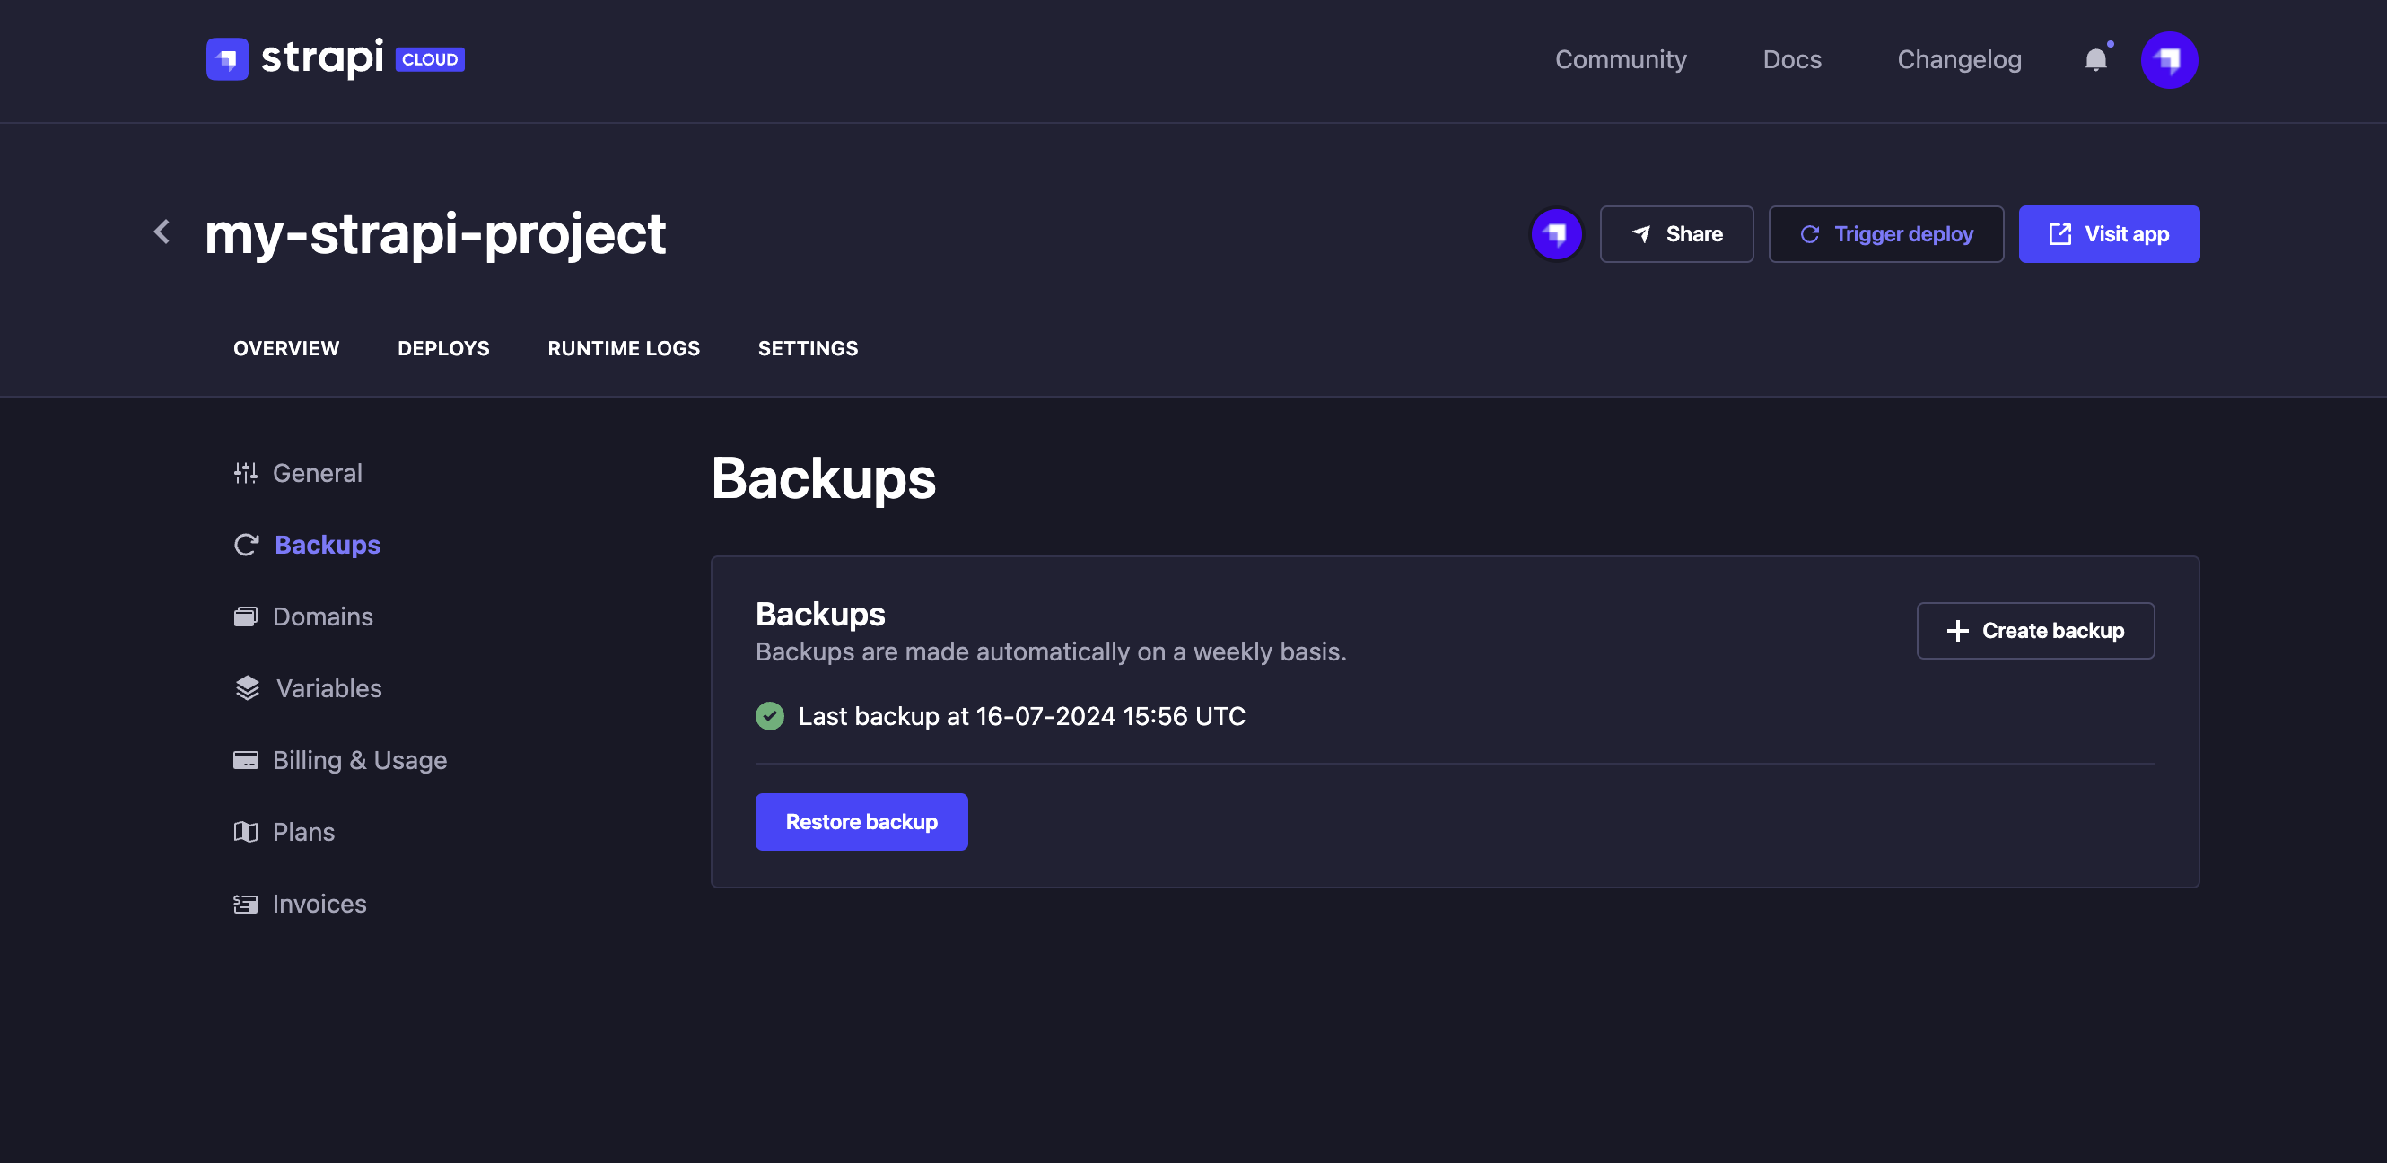Viewport: 2387px width, 1163px height.
Task: Open the notifications bell
Action: (x=2095, y=59)
